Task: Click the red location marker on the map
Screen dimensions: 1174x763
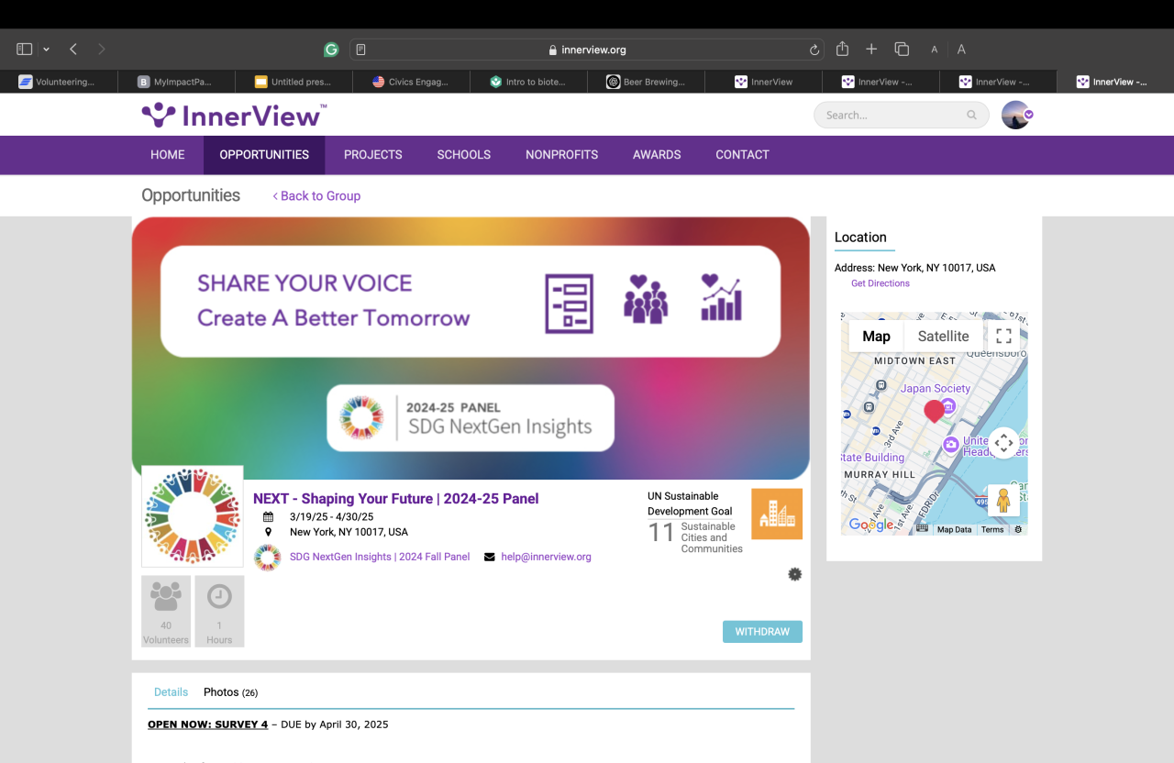Action: coord(934,411)
